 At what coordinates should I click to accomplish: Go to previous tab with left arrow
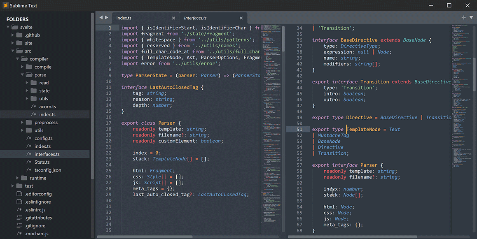click(x=101, y=18)
